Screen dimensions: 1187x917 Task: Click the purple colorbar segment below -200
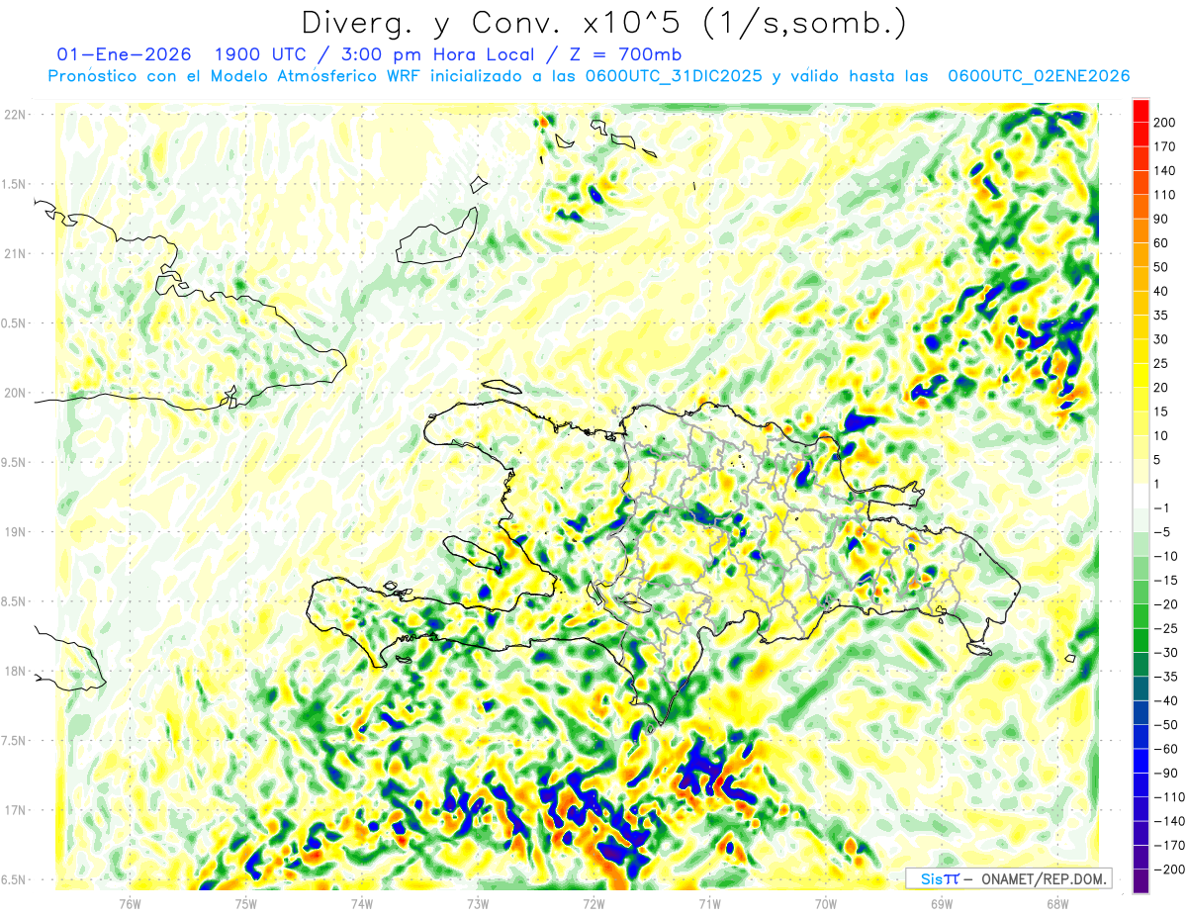pyautogui.click(x=1141, y=881)
